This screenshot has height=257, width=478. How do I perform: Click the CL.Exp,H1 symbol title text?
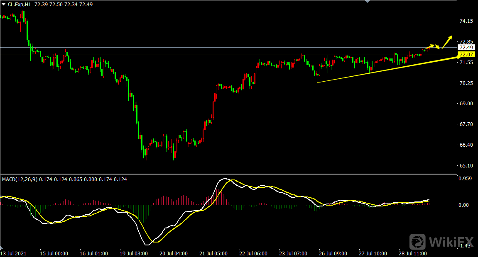point(22,4)
